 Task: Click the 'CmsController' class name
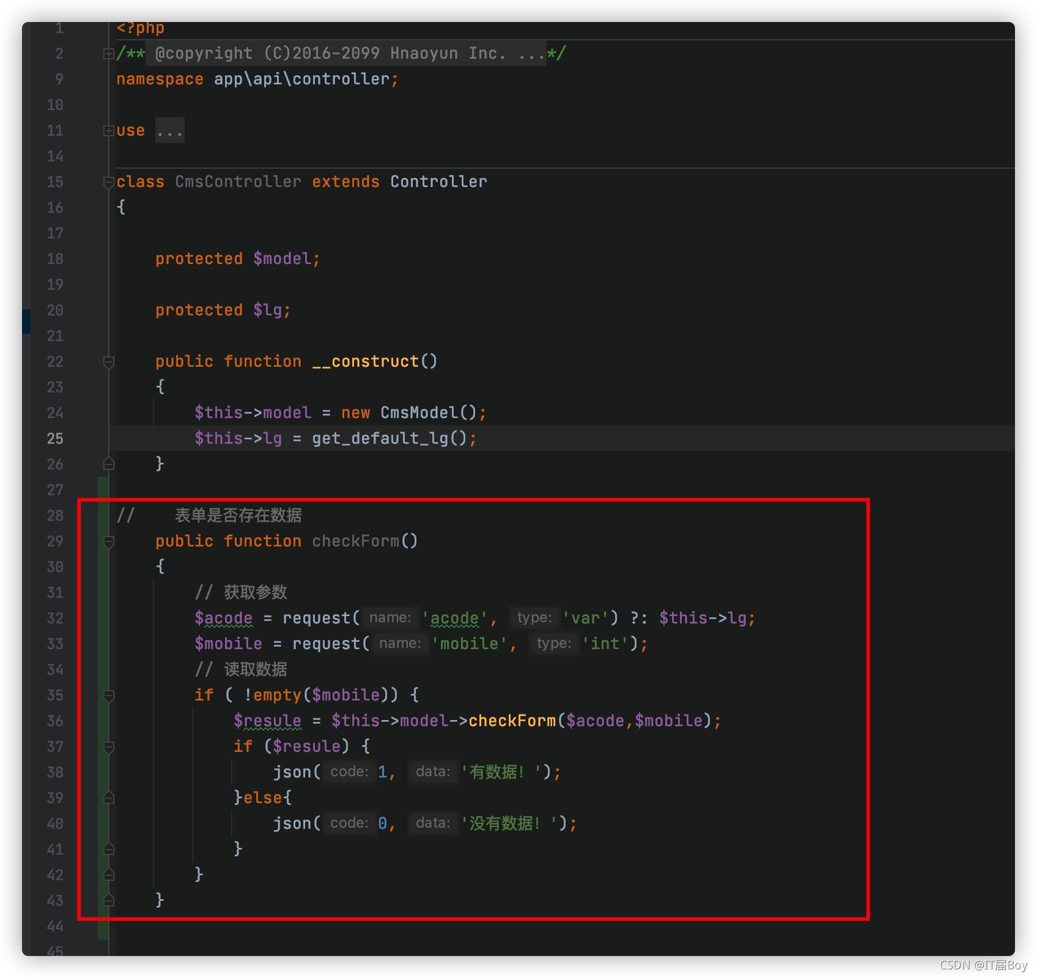(x=238, y=182)
